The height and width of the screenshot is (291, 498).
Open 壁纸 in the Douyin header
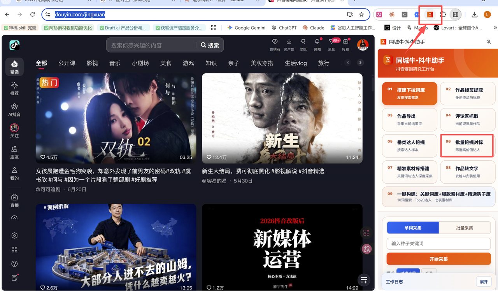coord(303,45)
